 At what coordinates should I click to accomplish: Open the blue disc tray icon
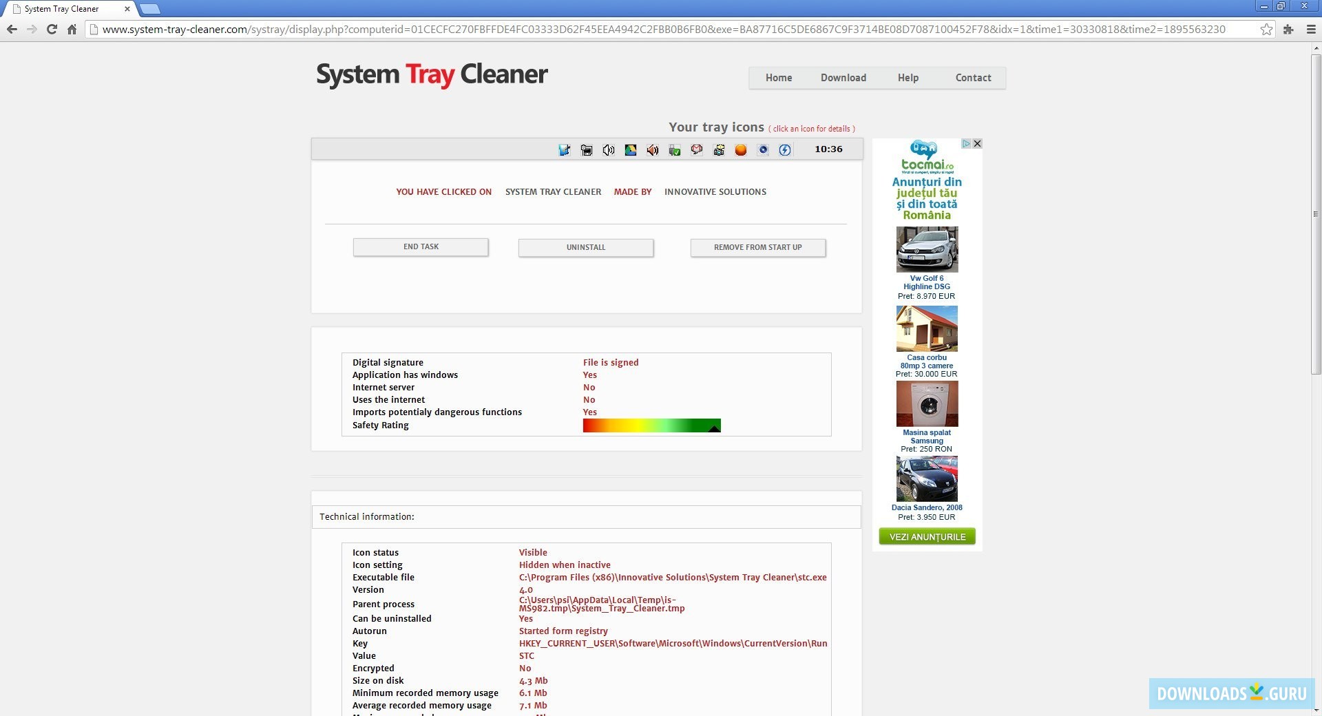(763, 149)
